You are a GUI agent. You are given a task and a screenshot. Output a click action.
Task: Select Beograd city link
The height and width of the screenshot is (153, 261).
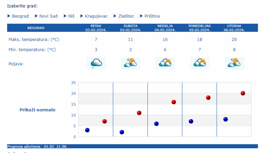pyautogui.click(x=20, y=16)
